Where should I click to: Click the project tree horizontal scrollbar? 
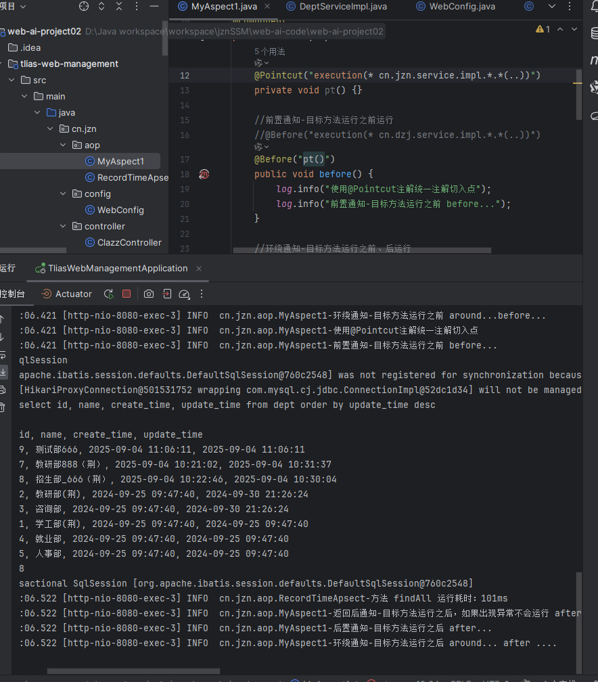pos(33,250)
